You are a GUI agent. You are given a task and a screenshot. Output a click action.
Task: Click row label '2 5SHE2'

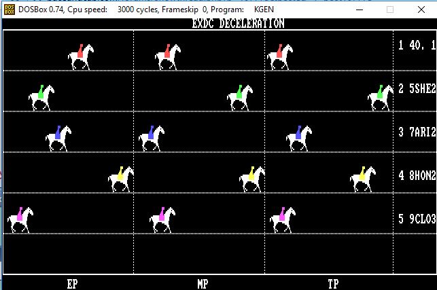click(417, 88)
